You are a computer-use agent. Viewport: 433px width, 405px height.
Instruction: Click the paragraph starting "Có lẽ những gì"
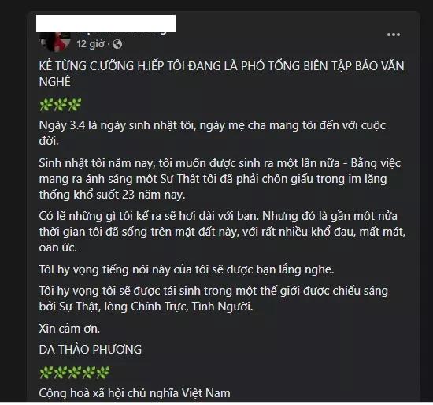point(222,232)
